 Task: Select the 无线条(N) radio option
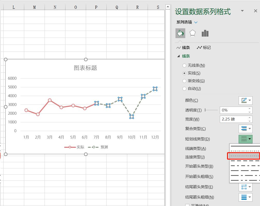(184, 65)
